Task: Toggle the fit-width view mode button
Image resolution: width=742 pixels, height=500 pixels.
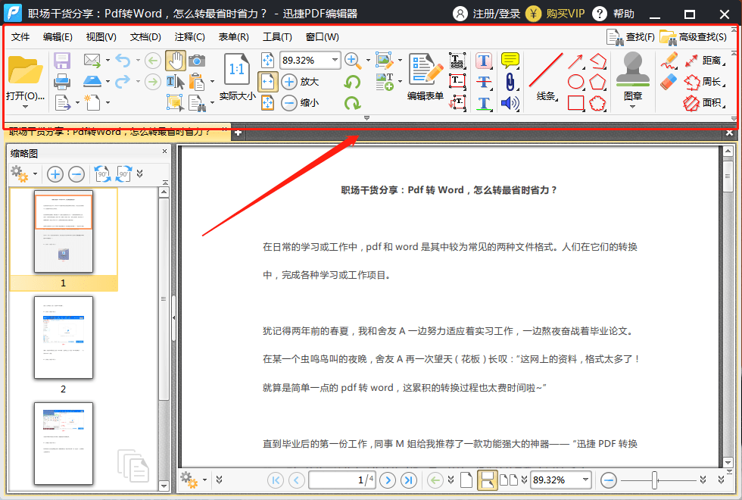Action: (x=268, y=82)
